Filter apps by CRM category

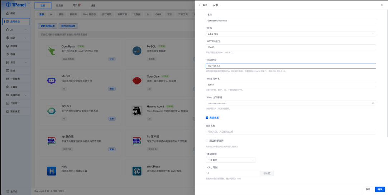point(158,14)
